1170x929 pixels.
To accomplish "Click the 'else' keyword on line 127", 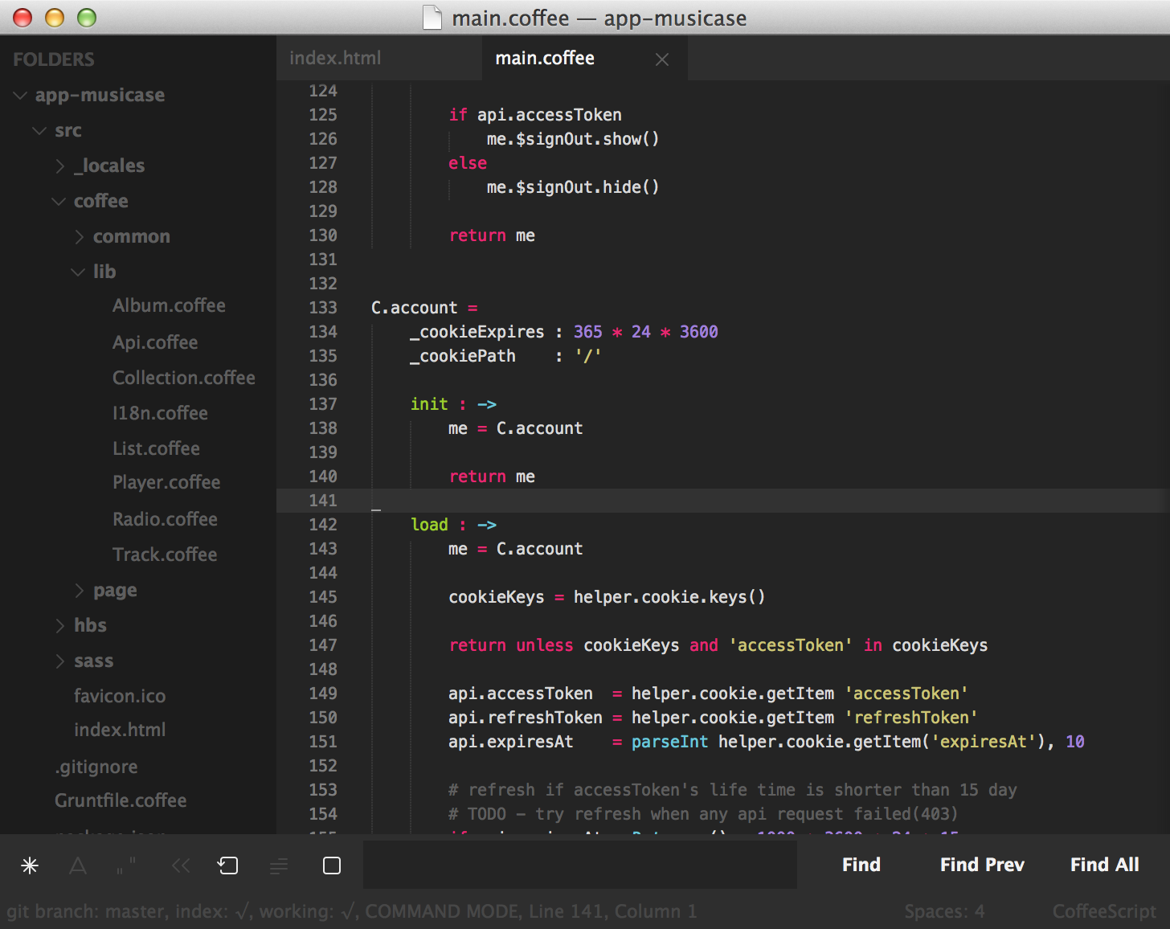I will [x=468, y=163].
